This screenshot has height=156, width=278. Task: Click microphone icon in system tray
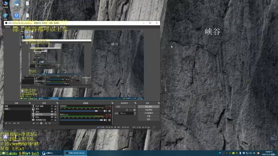(240, 153)
